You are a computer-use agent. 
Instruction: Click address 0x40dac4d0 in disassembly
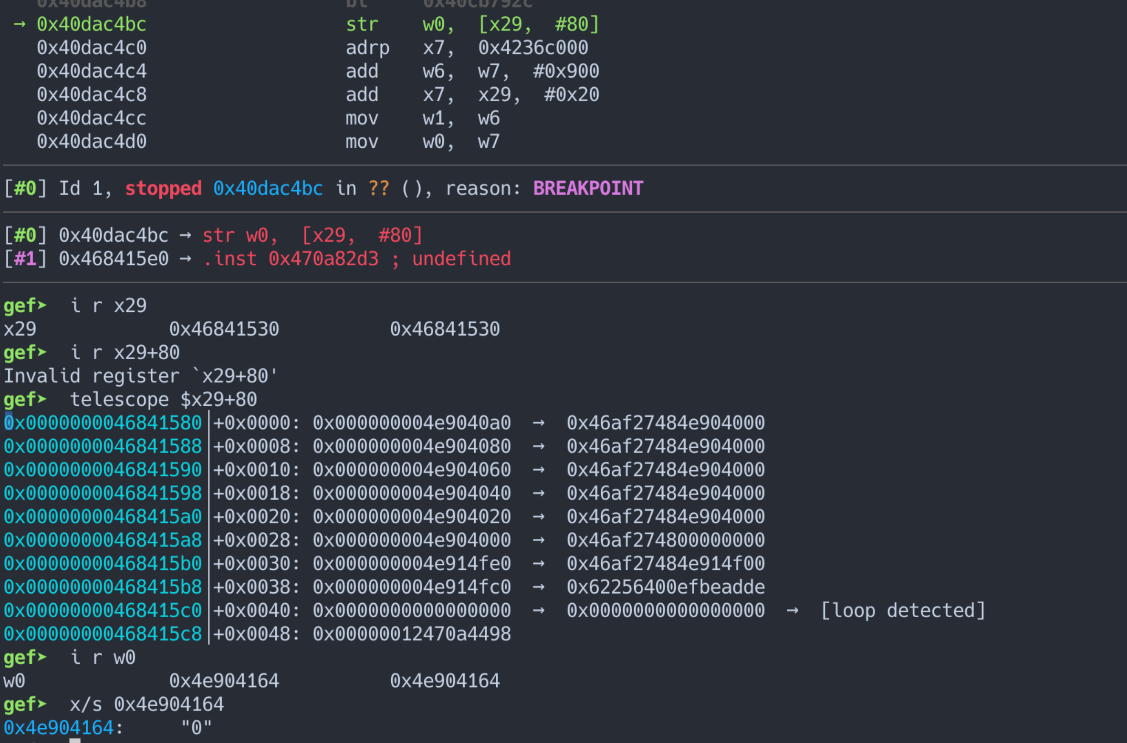pyautogui.click(x=92, y=142)
